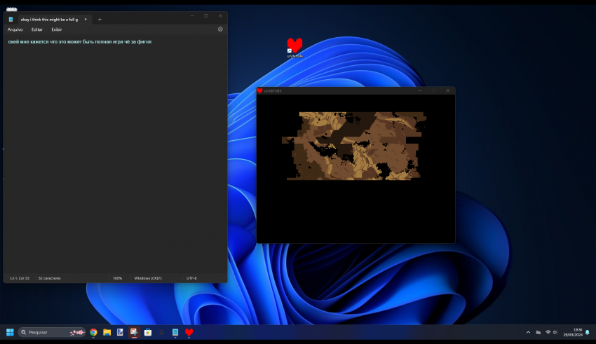Open the notification bell icon

(588, 332)
